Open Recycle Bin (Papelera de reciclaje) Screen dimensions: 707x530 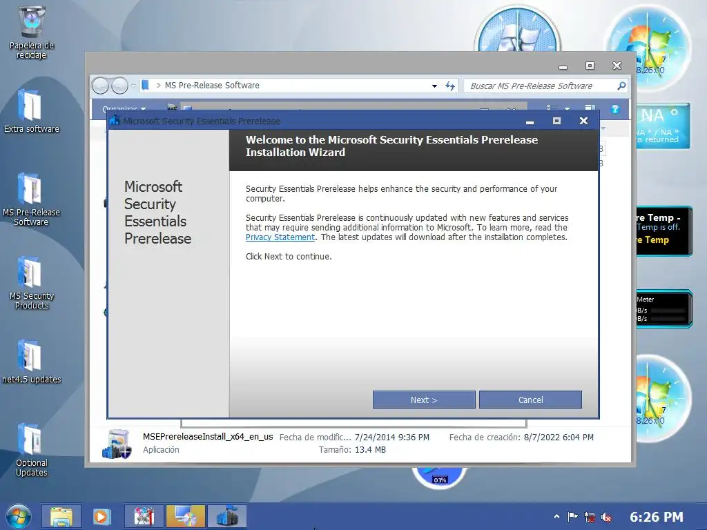[32, 32]
